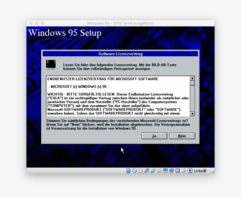
Task: Toggle mouse integration via the mouse status icon
Action: click(x=184, y=170)
